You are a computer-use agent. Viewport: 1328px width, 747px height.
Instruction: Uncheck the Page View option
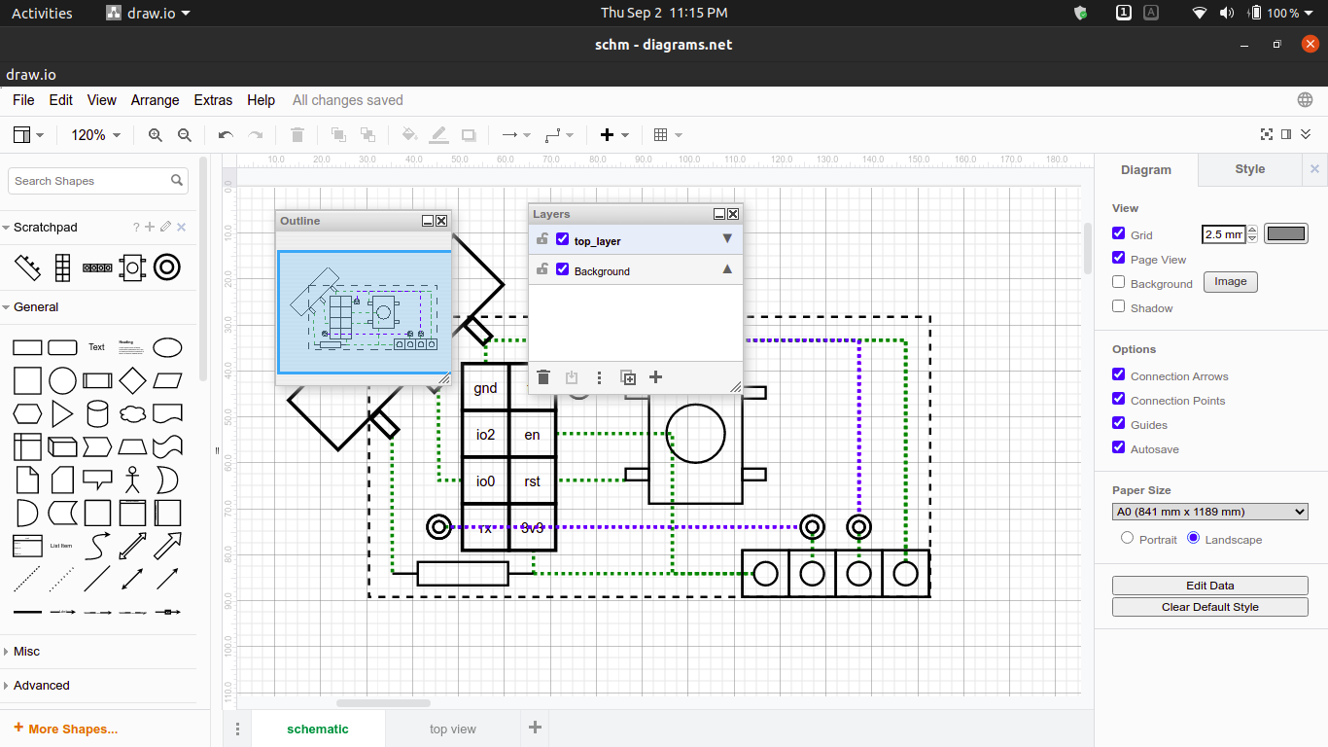(x=1119, y=258)
